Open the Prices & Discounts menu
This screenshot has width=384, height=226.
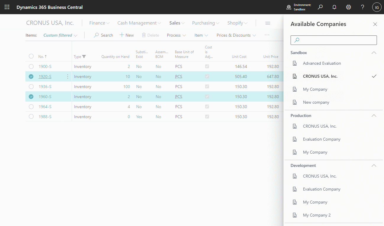pyautogui.click(x=236, y=35)
